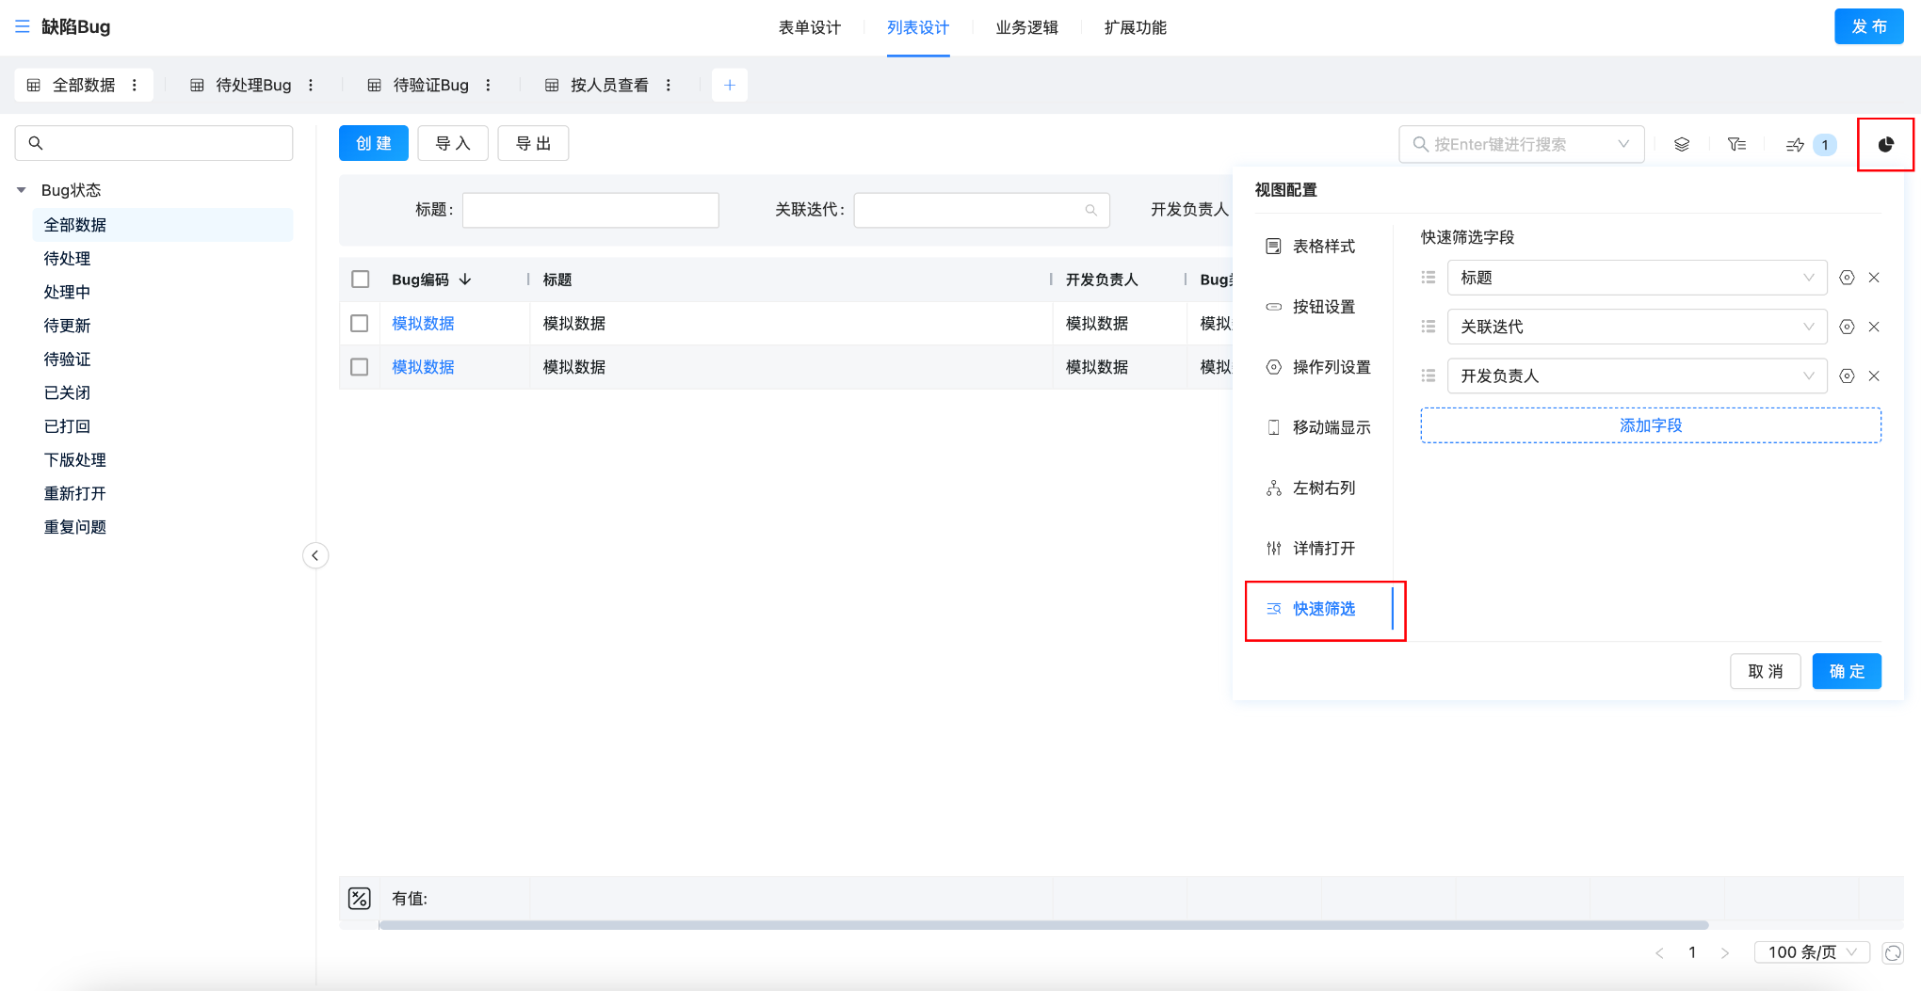Click the hamburger menu next to 缺陷Bug
This screenshot has width=1921, height=991.
click(x=23, y=26)
